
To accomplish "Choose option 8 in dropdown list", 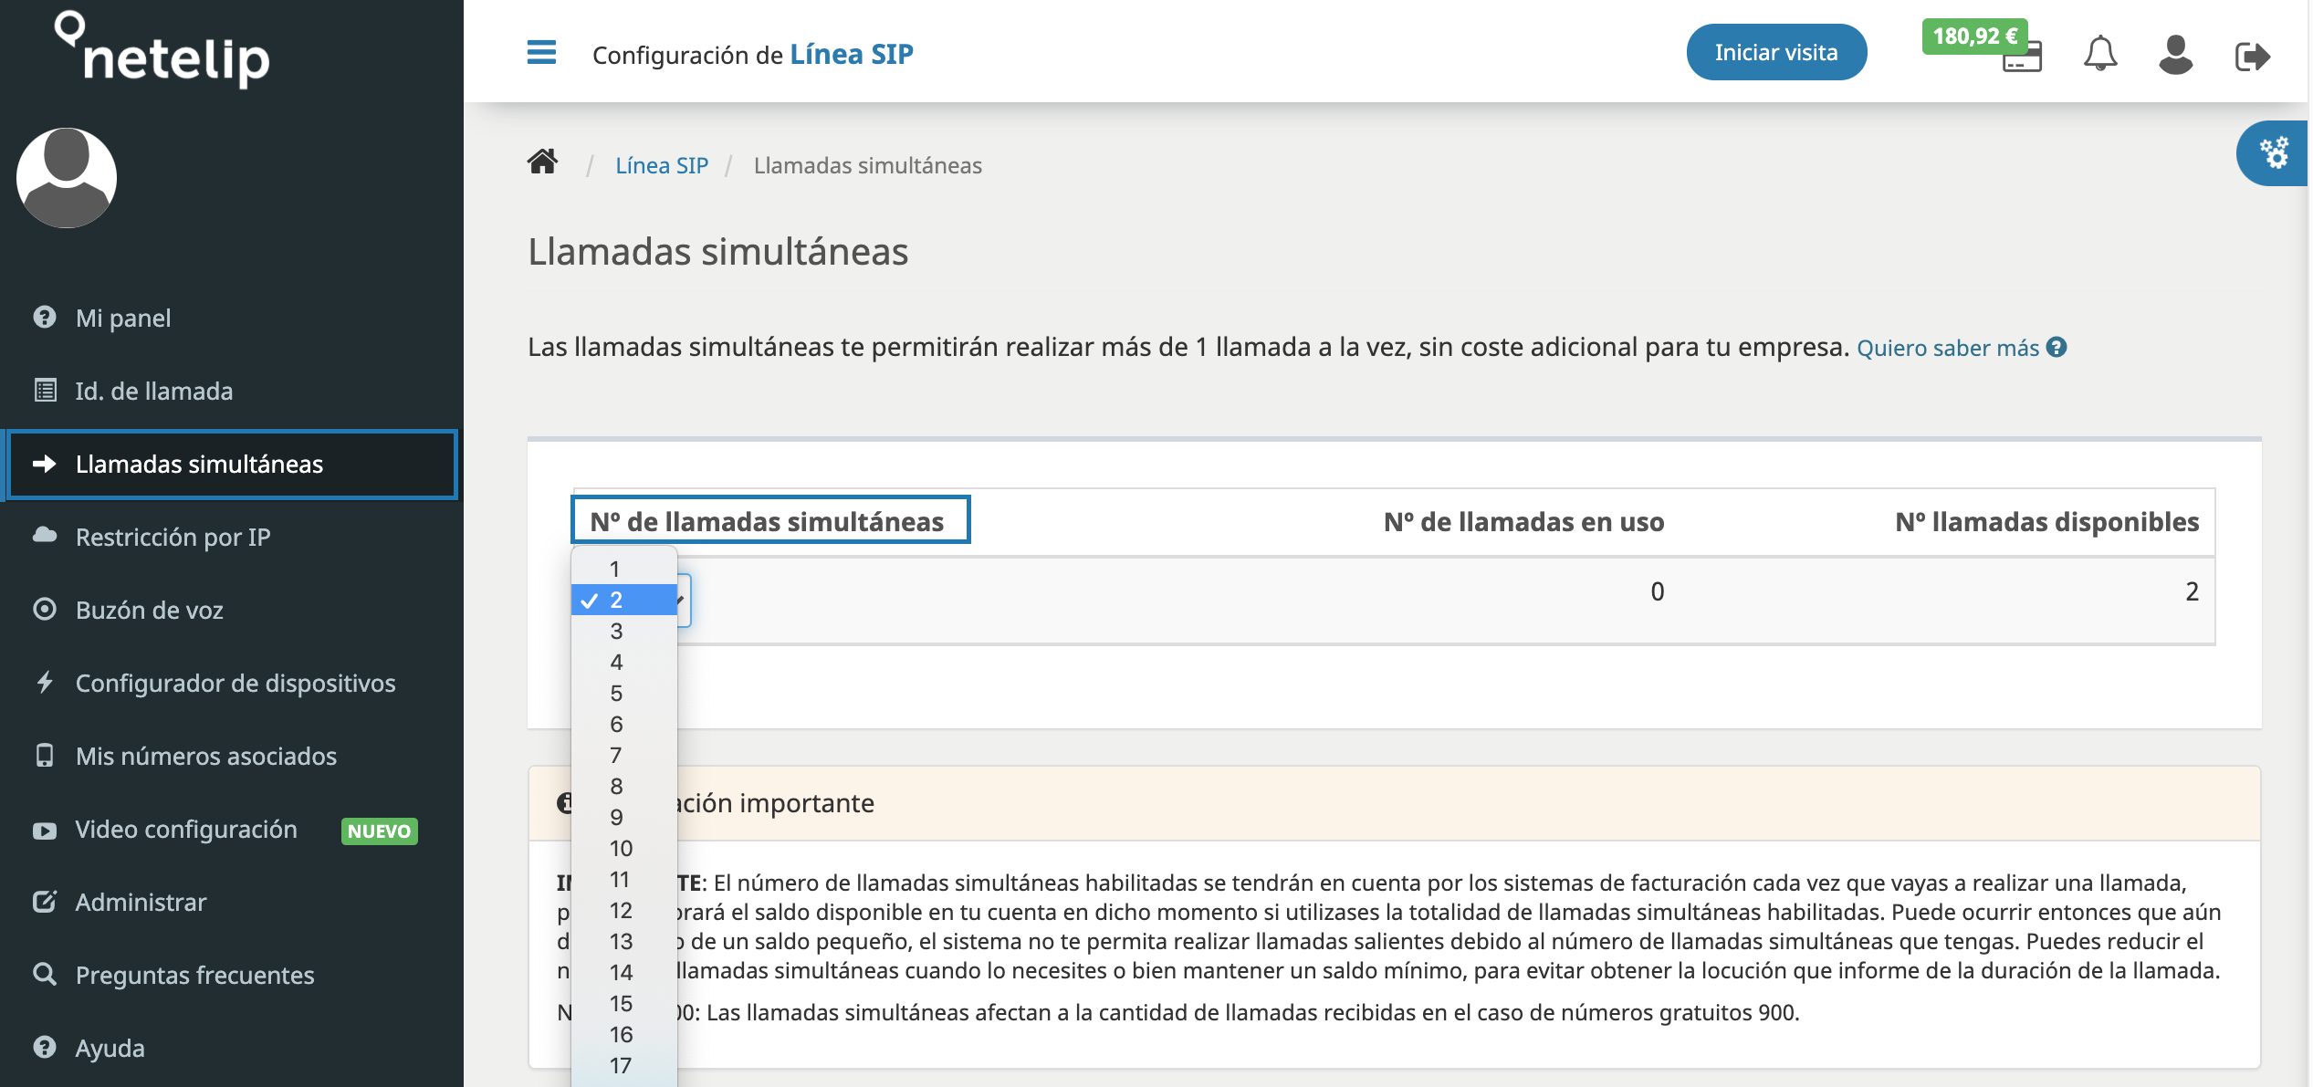I will click(x=623, y=786).
